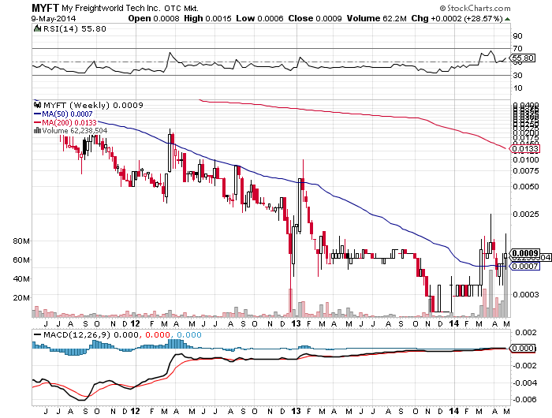Click the Volume 62.2M header value
Image resolution: width=552 pixels, height=418 pixels.
(x=377, y=18)
